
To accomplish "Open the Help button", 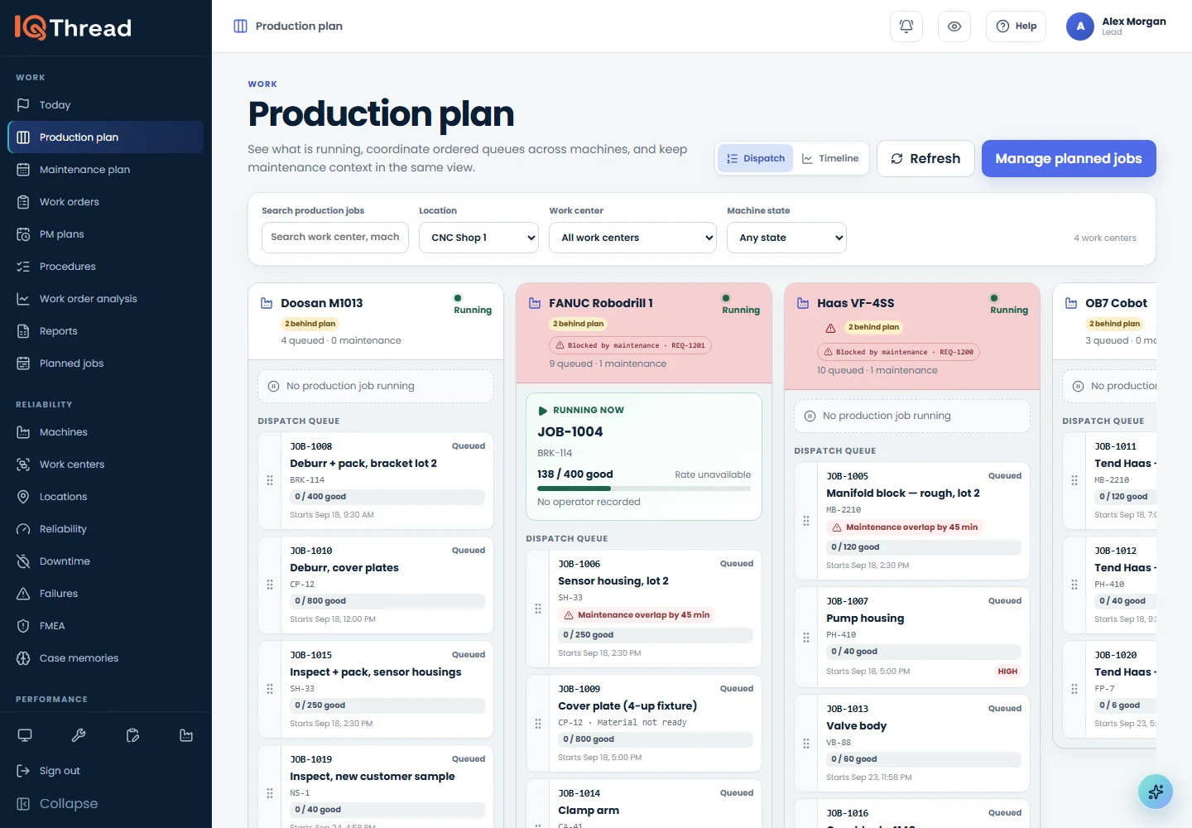I will pos(1017,26).
